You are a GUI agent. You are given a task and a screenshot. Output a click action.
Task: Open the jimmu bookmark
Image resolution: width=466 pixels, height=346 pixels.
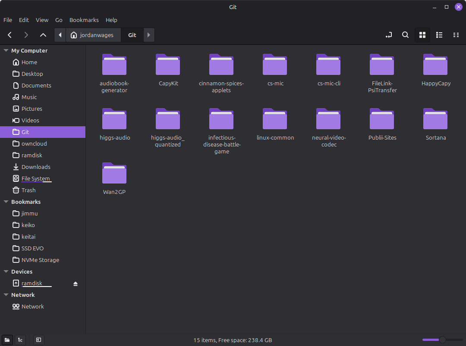tap(43, 213)
